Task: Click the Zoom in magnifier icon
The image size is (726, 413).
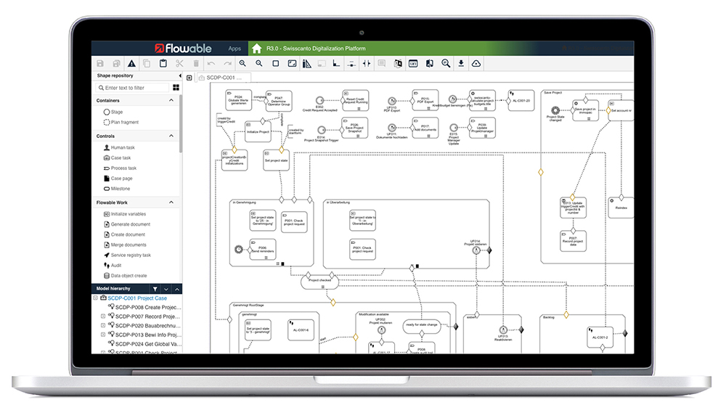Action: click(242, 63)
